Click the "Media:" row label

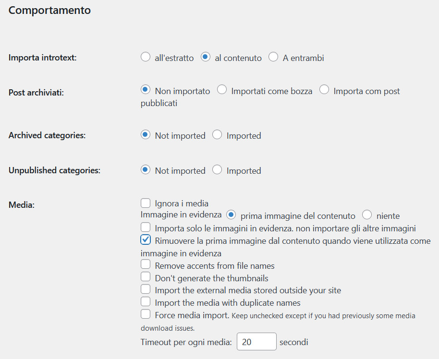point(22,205)
